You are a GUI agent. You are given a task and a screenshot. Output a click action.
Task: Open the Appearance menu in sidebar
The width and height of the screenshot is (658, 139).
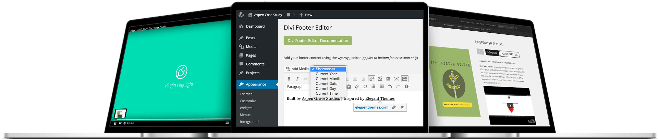(x=256, y=84)
